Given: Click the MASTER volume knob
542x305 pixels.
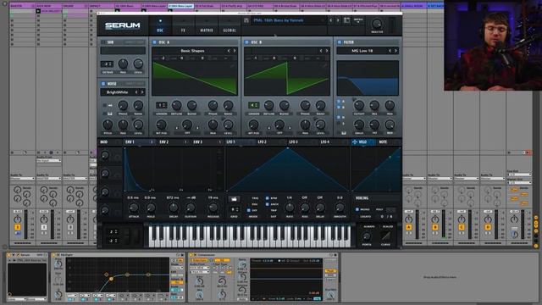Looking at the screenshot, I should pos(377,24).
